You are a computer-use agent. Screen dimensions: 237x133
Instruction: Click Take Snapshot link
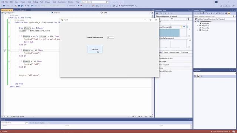point(164,65)
